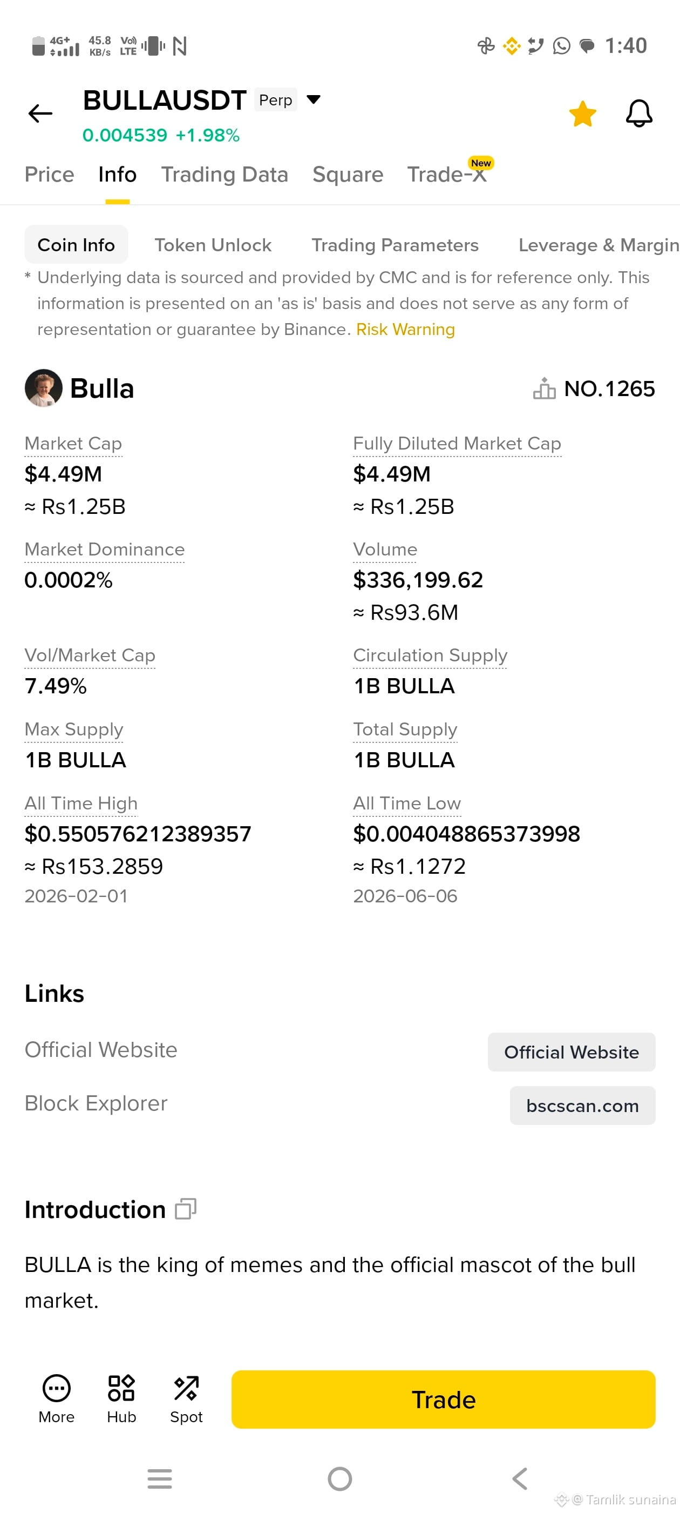Open the Square tab
The image size is (680, 1513).
(x=348, y=175)
